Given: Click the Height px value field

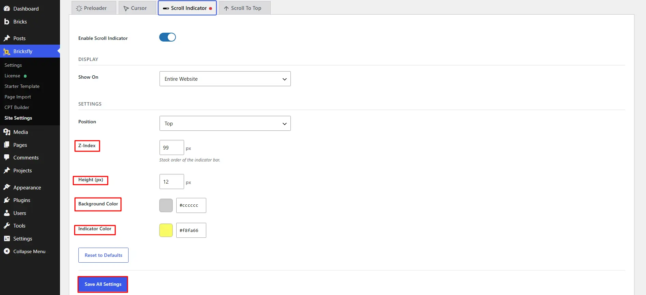Looking at the screenshot, I should click(x=171, y=182).
